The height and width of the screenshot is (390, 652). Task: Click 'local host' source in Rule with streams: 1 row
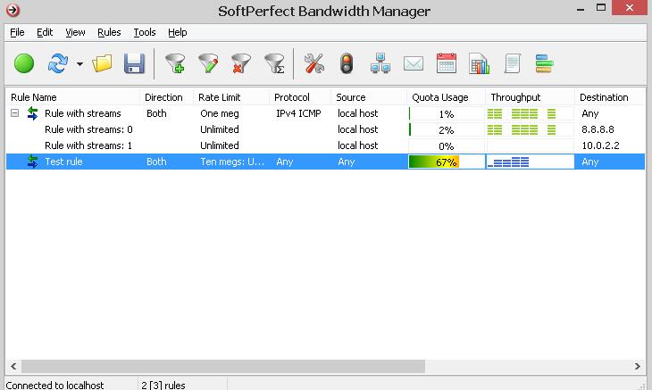pos(357,145)
